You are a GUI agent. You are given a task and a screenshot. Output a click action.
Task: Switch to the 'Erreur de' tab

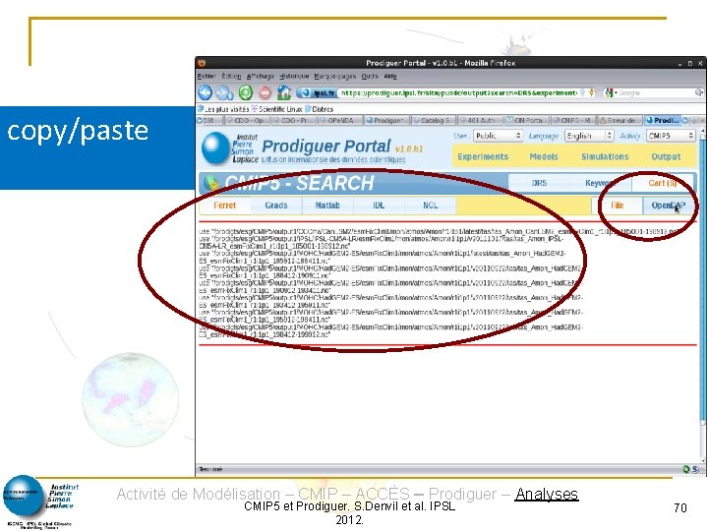[619, 121]
